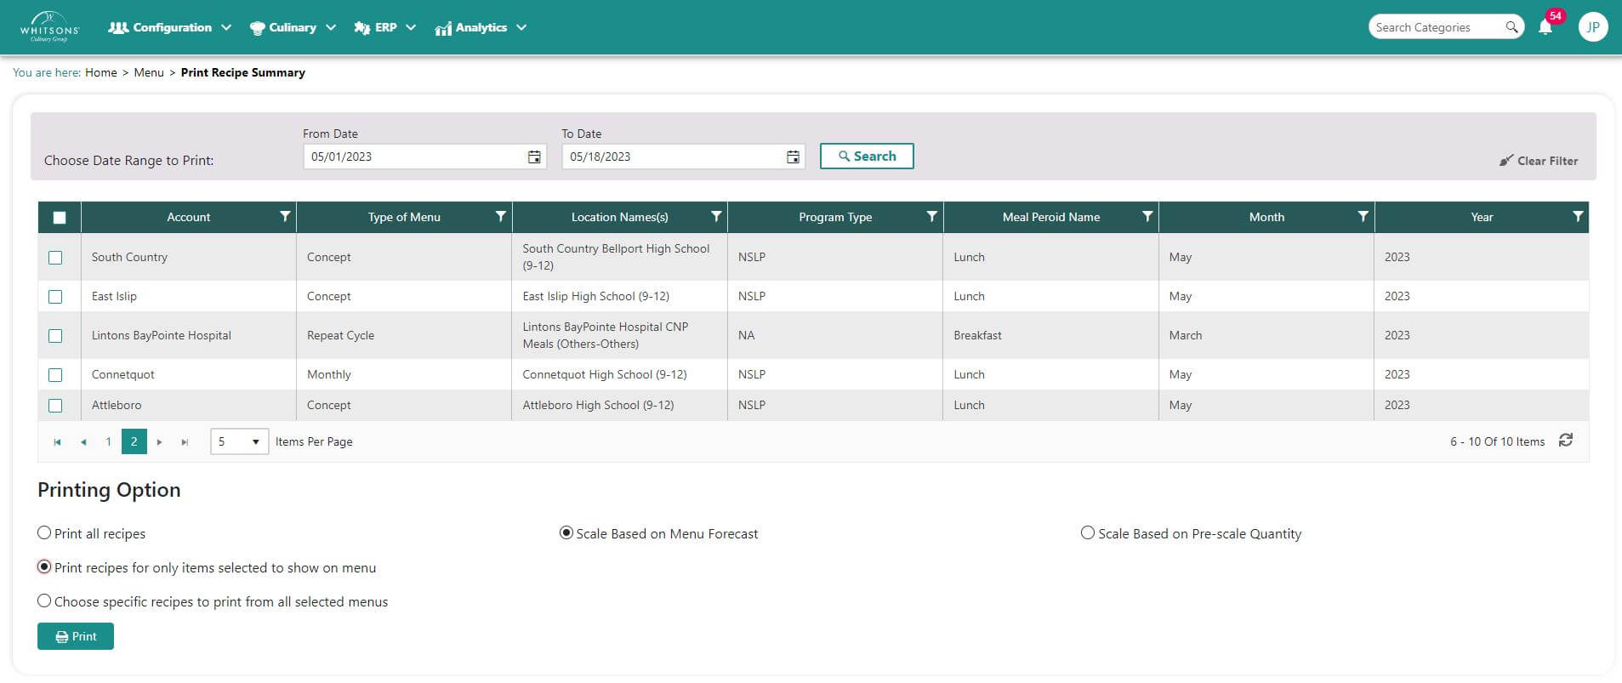Open the To Date calendar picker
Screen dimensions: 1622x683
pos(793,157)
